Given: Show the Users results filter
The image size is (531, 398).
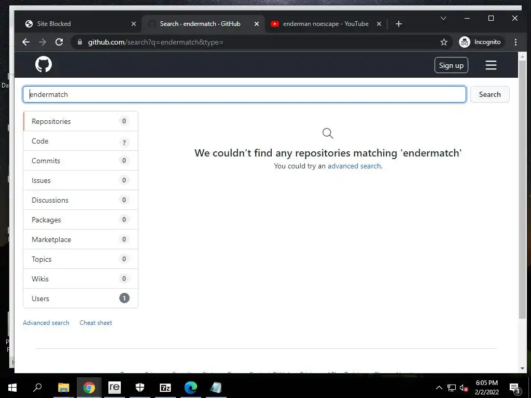Looking at the screenshot, I should tap(80, 298).
